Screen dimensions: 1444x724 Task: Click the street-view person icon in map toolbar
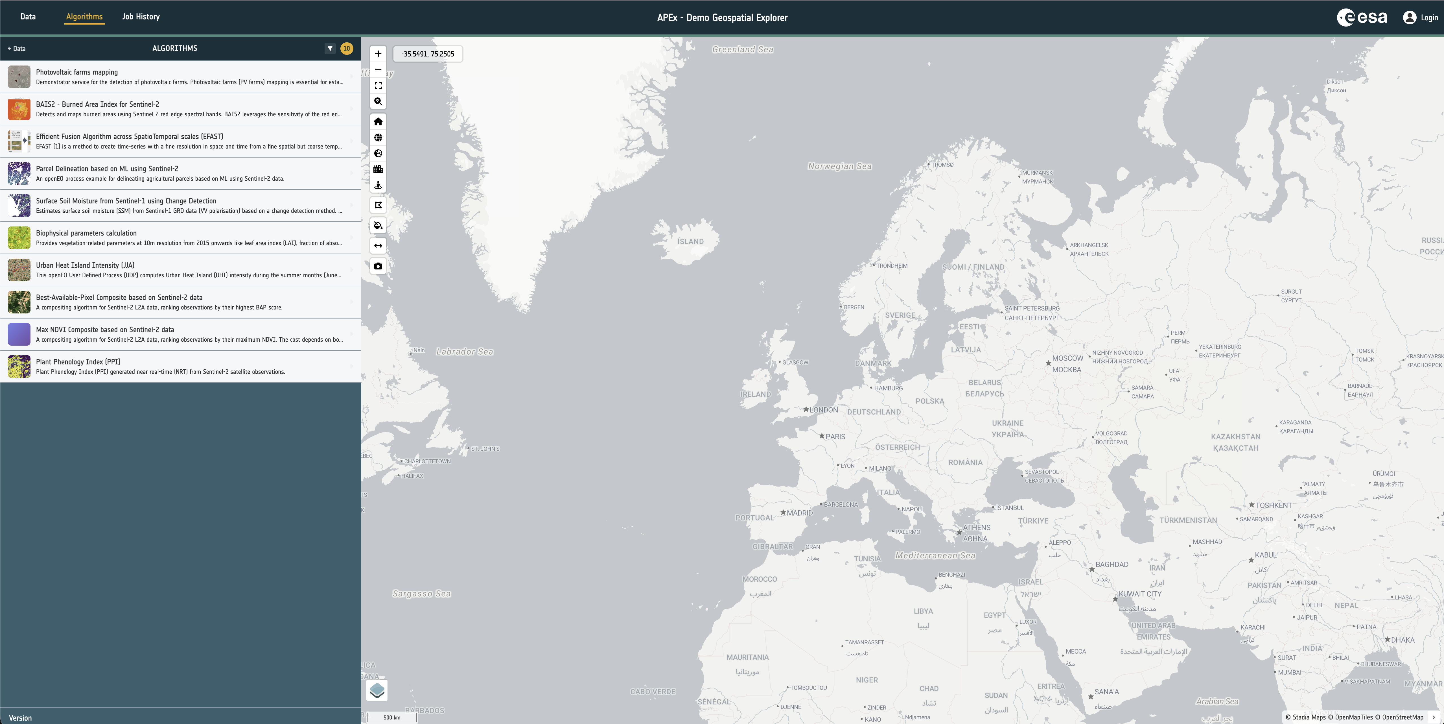pyautogui.click(x=378, y=184)
